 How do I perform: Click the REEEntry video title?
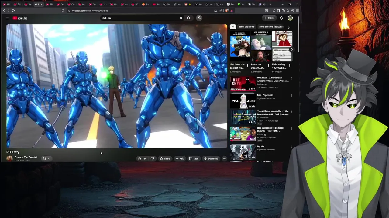[x=13, y=152]
